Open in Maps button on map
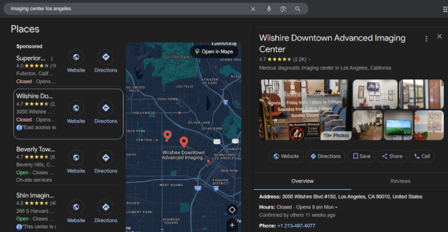 pos(214,52)
